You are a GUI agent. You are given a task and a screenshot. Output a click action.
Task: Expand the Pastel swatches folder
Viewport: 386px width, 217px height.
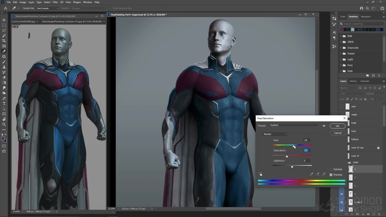click(x=341, y=53)
